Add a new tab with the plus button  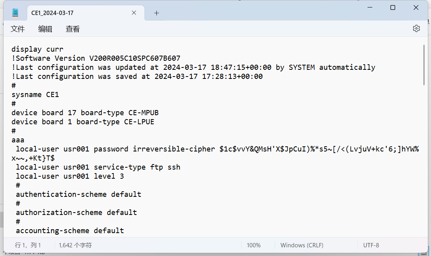click(156, 13)
